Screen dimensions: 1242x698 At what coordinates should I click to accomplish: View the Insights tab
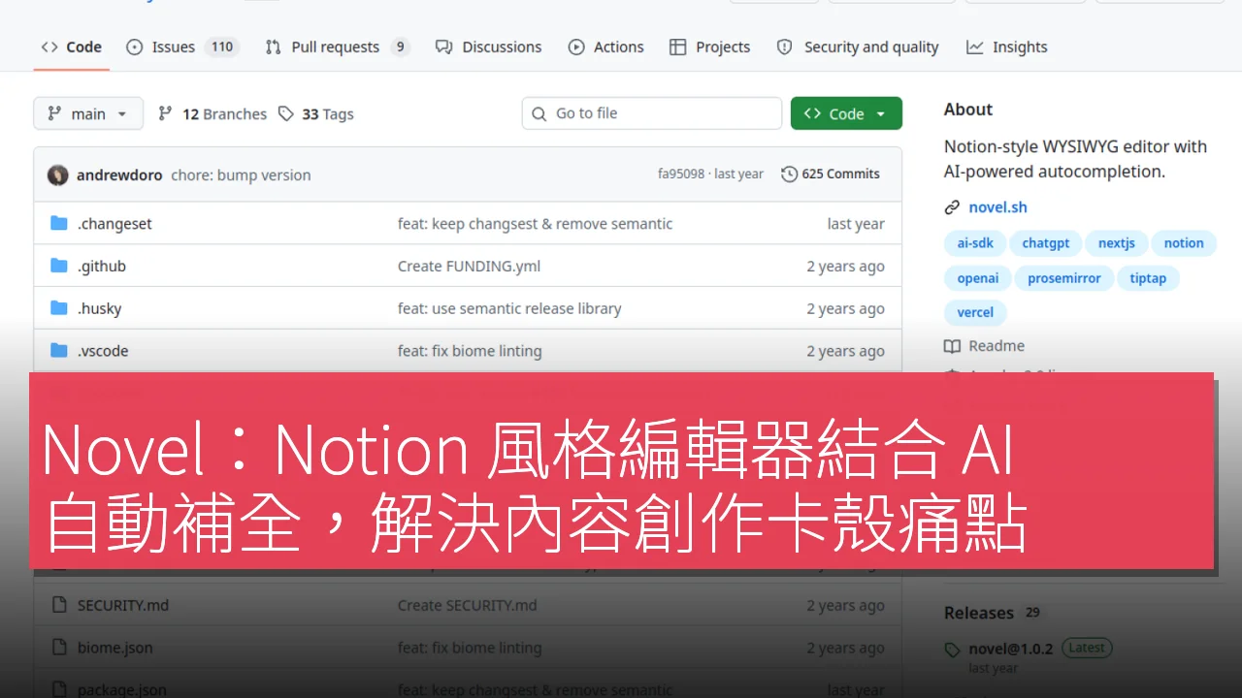click(x=1006, y=47)
